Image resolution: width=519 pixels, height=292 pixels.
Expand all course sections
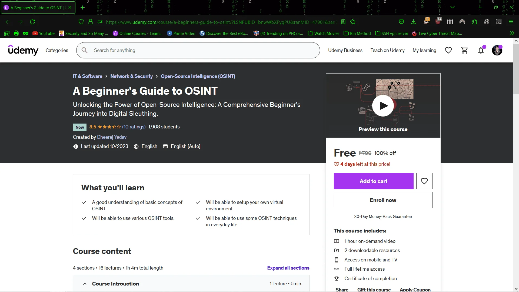pyautogui.click(x=288, y=268)
